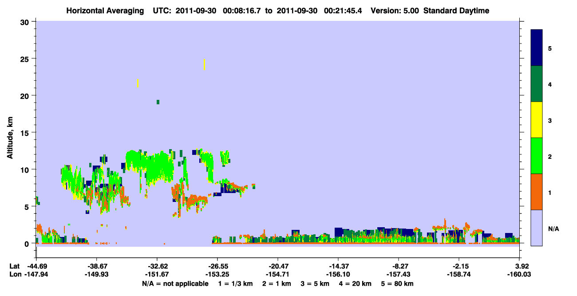Click the altitude tick label 10
577x296 pixels.
[x=26, y=170]
